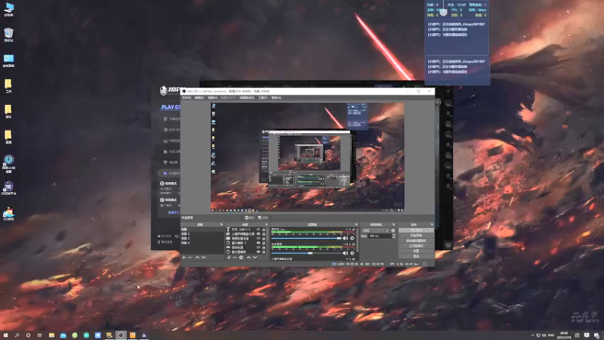Move selected scene down in Scenes panel

203,257
